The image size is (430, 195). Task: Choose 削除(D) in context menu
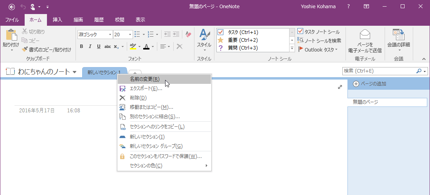pyautogui.click(x=164, y=97)
